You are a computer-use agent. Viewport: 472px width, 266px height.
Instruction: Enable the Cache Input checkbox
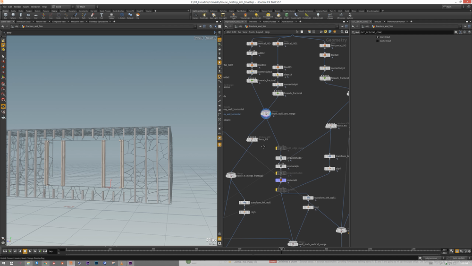pos(378,41)
